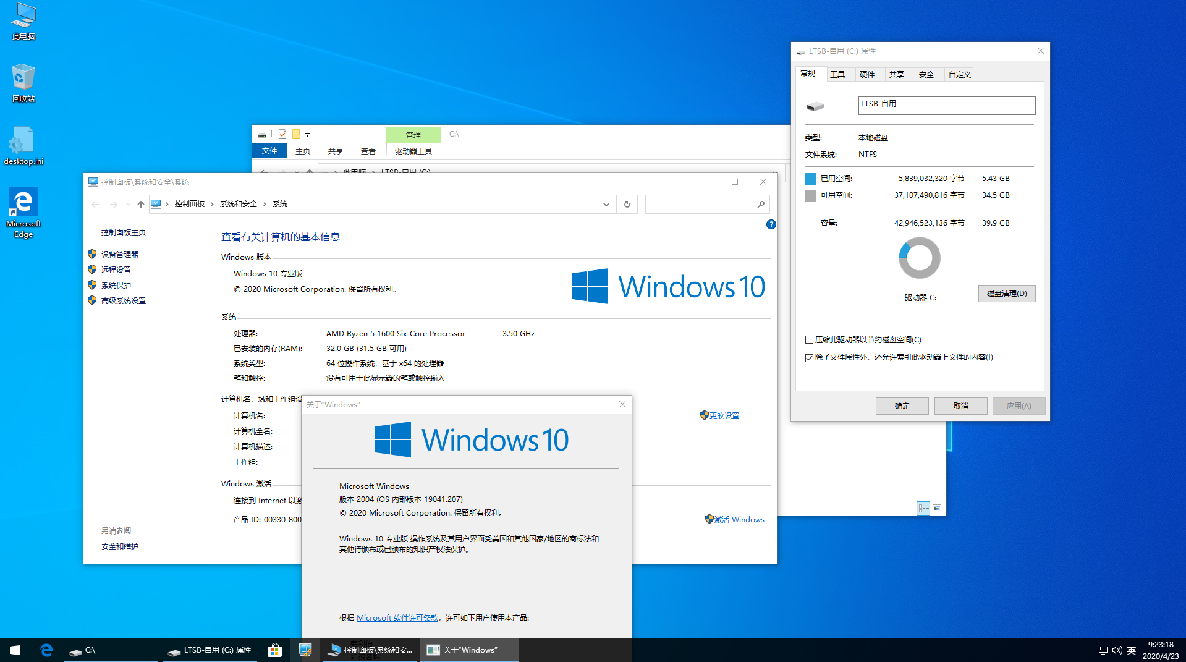
Task: Open 设备管理器 from sidebar
Action: [120, 254]
